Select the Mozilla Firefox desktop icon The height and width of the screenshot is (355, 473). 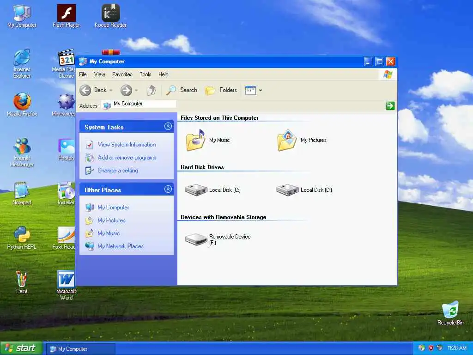click(22, 104)
